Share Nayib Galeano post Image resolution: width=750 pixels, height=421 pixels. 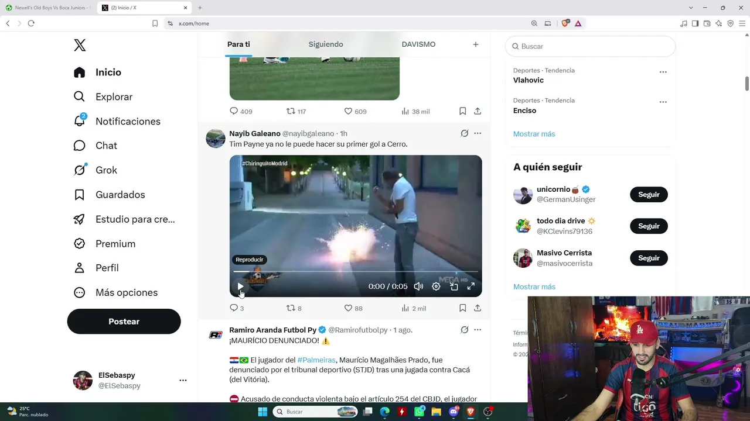coord(478,308)
